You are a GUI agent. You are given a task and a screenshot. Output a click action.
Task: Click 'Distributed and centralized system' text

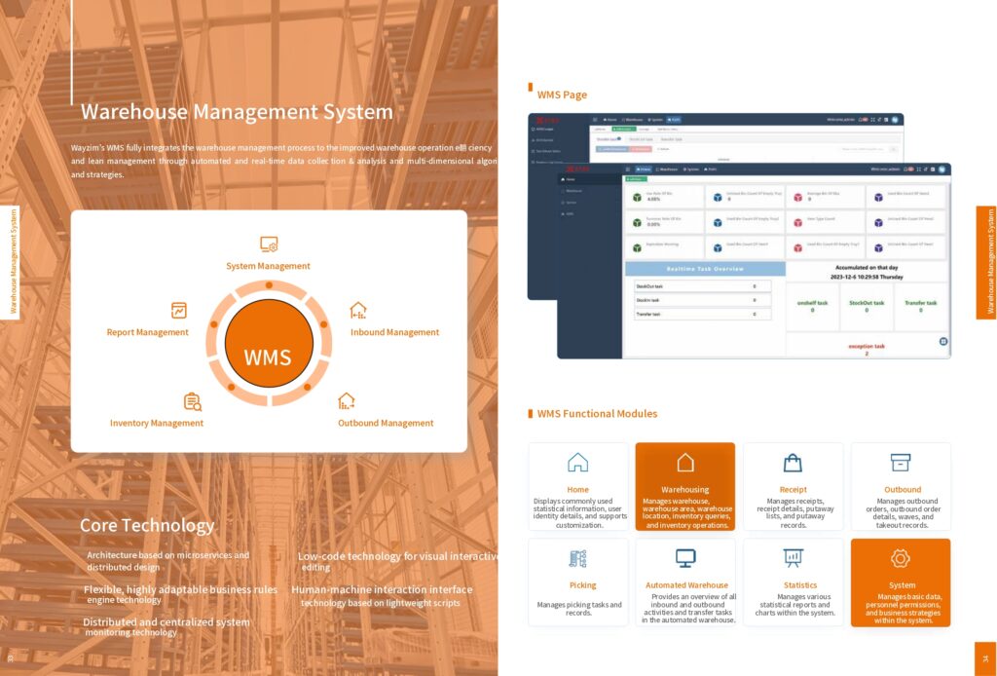166,622
